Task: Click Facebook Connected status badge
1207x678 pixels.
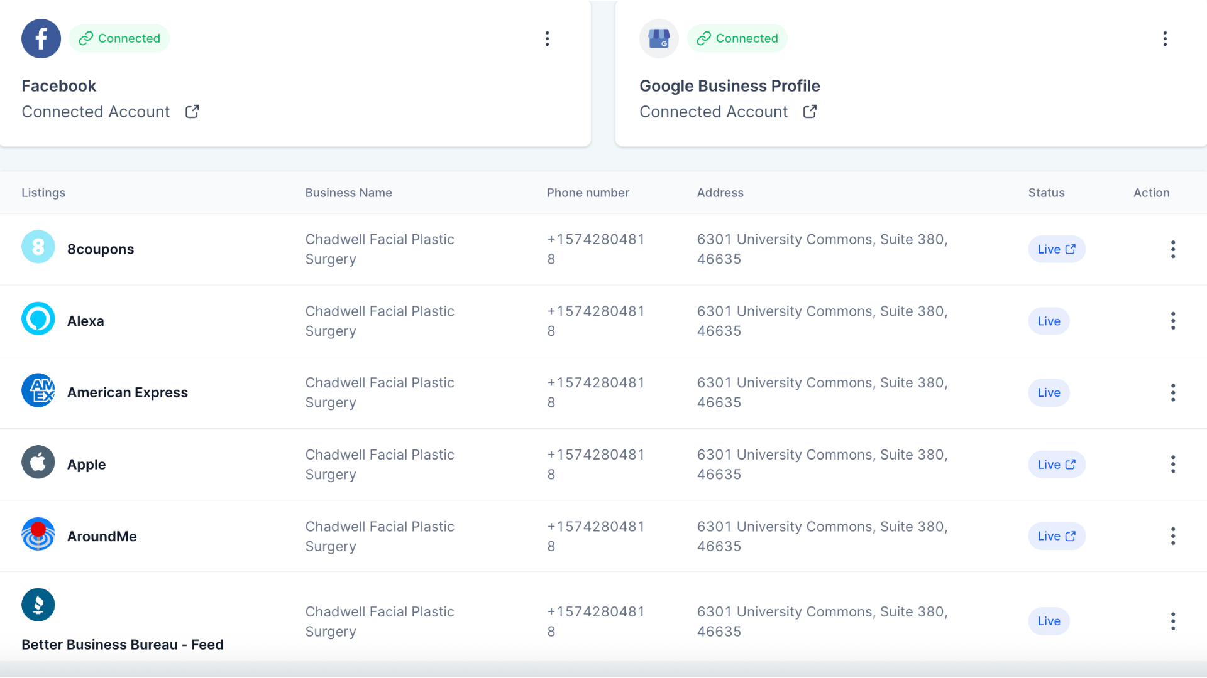Action: [x=119, y=38]
